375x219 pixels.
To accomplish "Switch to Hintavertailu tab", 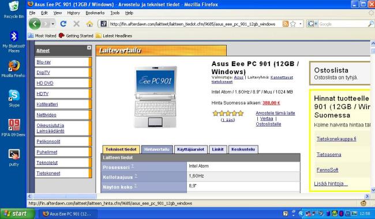I will (x=157, y=149).
